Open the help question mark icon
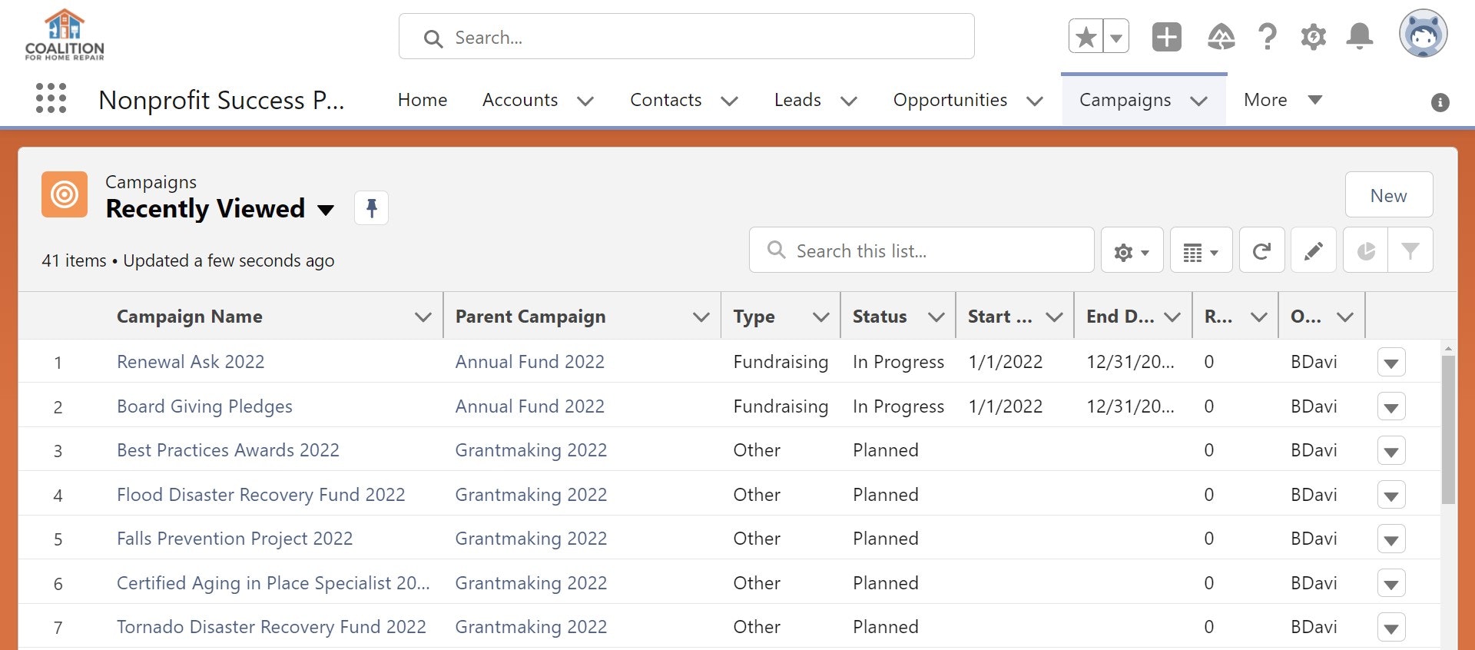This screenshot has height=650, width=1475. pos(1268,37)
